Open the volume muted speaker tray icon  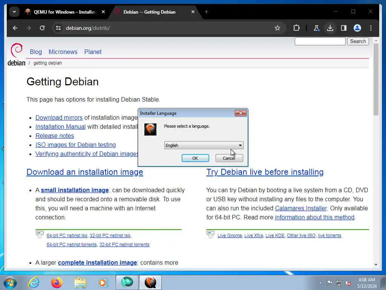click(348, 283)
